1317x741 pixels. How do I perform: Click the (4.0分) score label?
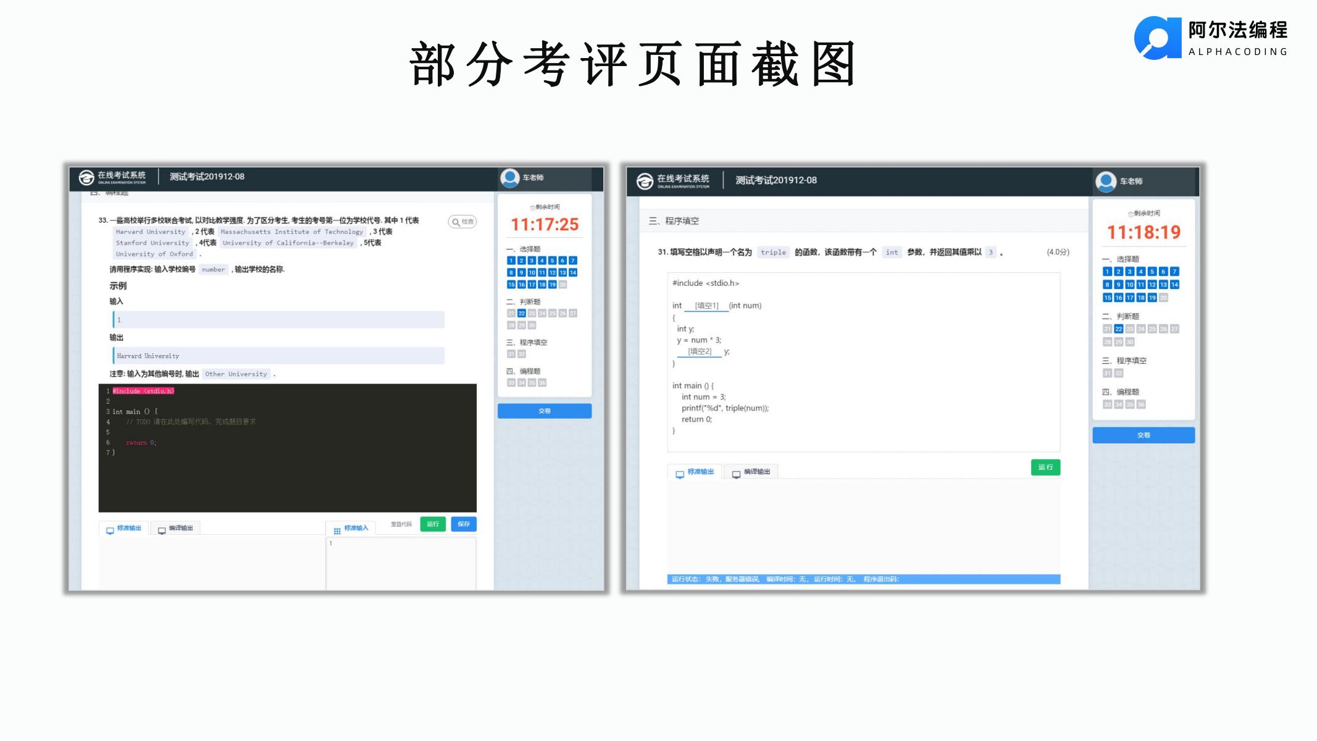pyautogui.click(x=1058, y=252)
